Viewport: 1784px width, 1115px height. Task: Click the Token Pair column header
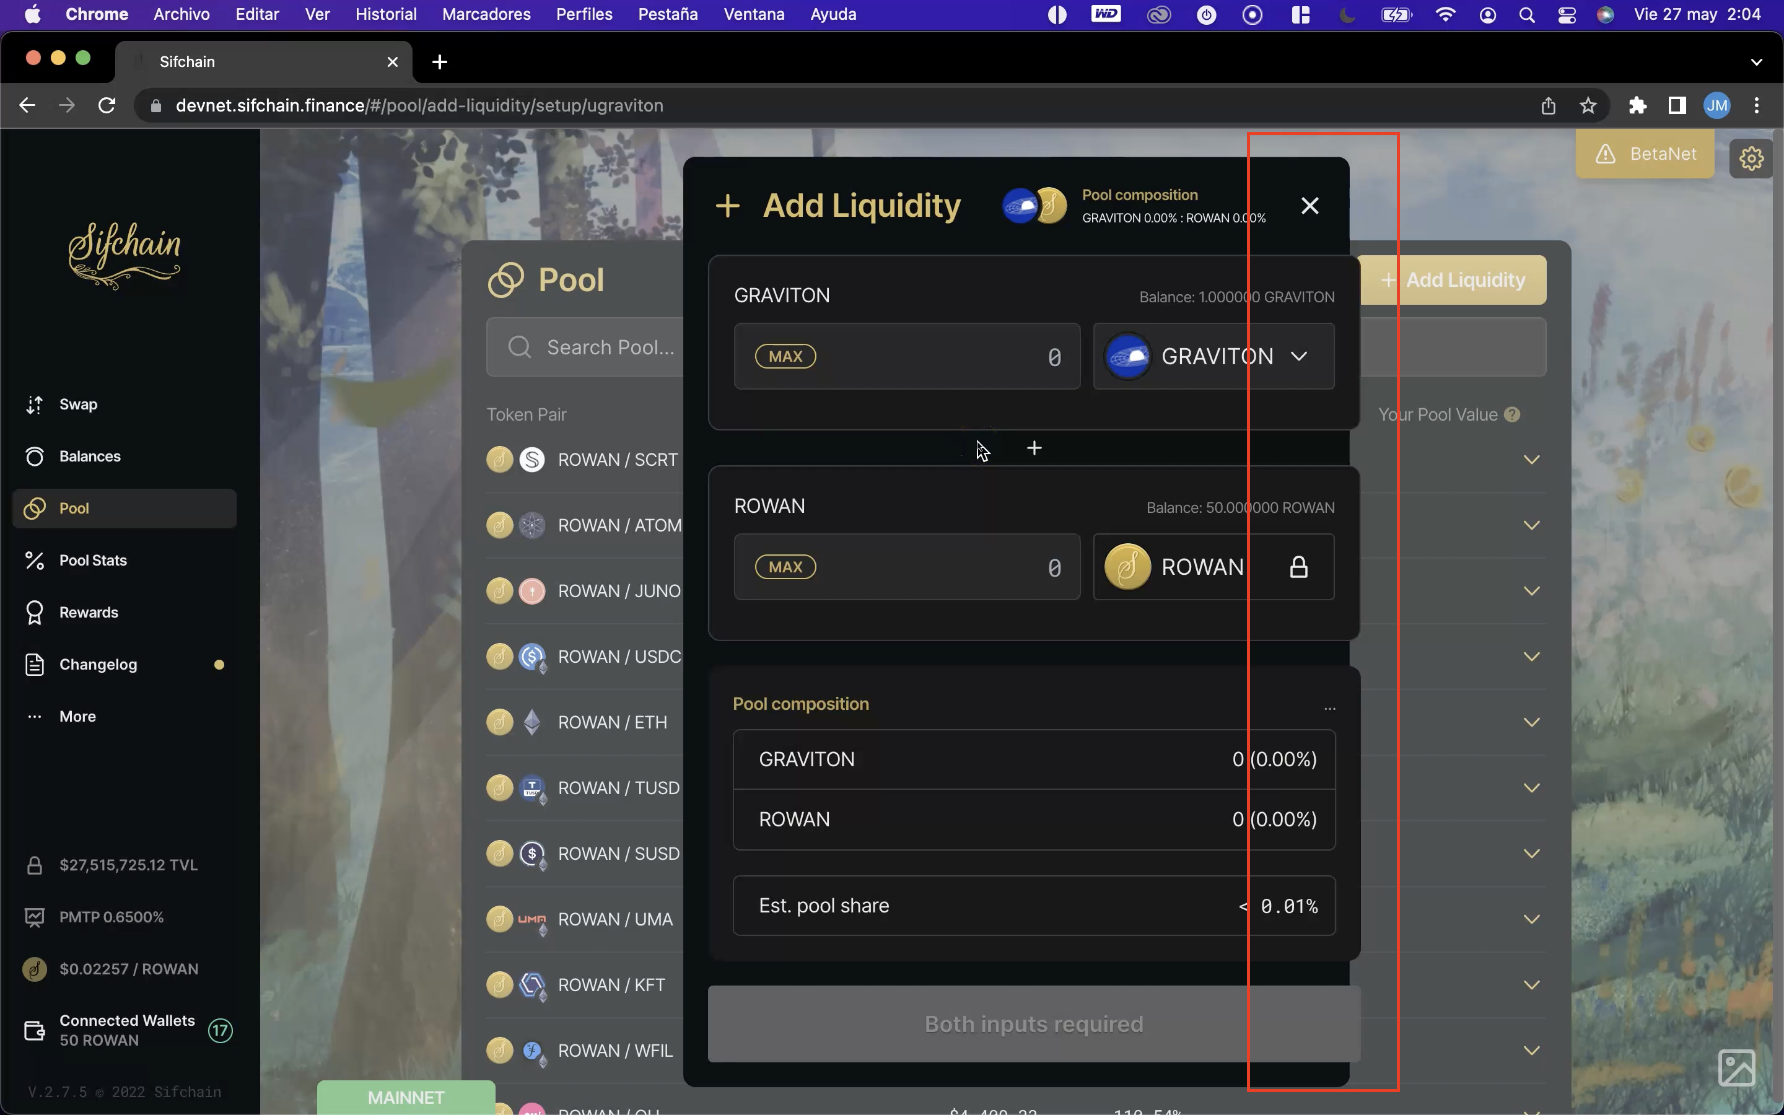point(527,414)
